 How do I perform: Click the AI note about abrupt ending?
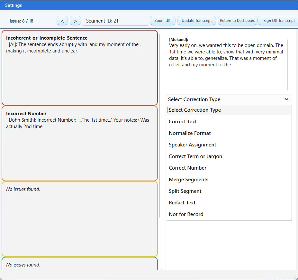point(74,48)
